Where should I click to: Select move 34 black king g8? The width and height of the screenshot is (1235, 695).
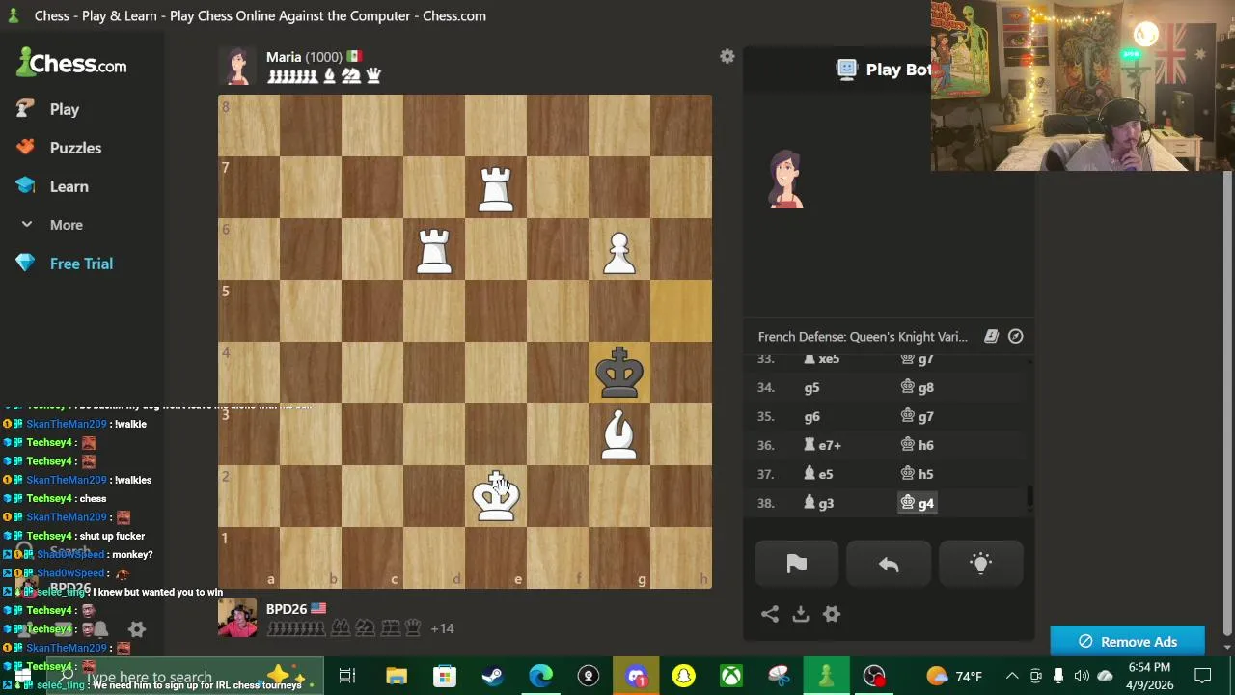[x=917, y=387]
